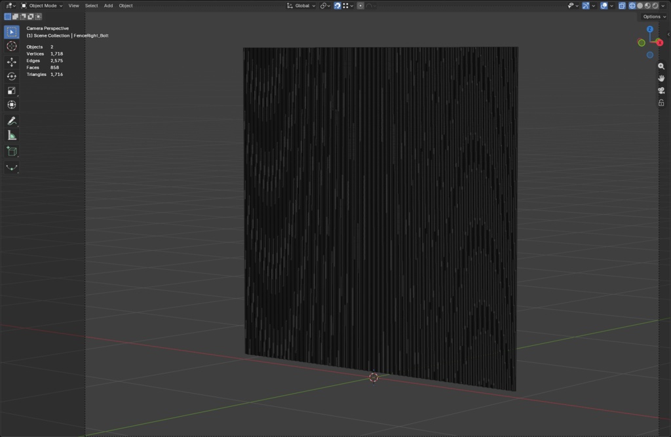This screenshot has width=671, height=437.
Task: Expand the shading options arrow
Action: tap(663, 5)
